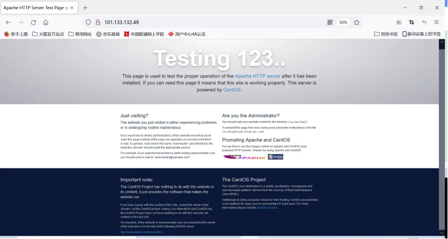Open the 常用网址 bookmark folder
Image resolution: width=448 pixels, height=239 pixels.
(x=80, y=34)
